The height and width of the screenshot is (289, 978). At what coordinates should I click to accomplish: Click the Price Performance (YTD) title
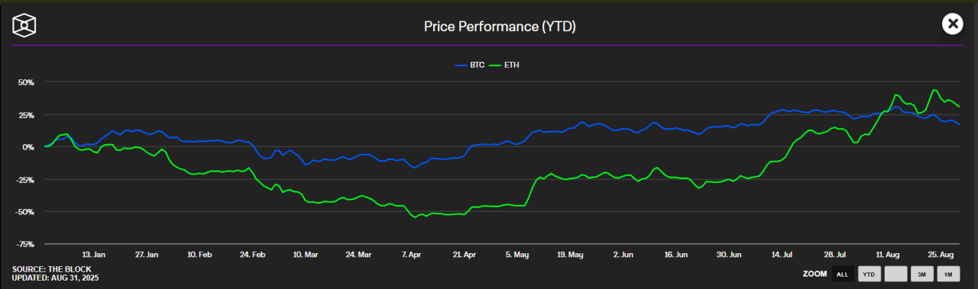click(x=500, y=27)
